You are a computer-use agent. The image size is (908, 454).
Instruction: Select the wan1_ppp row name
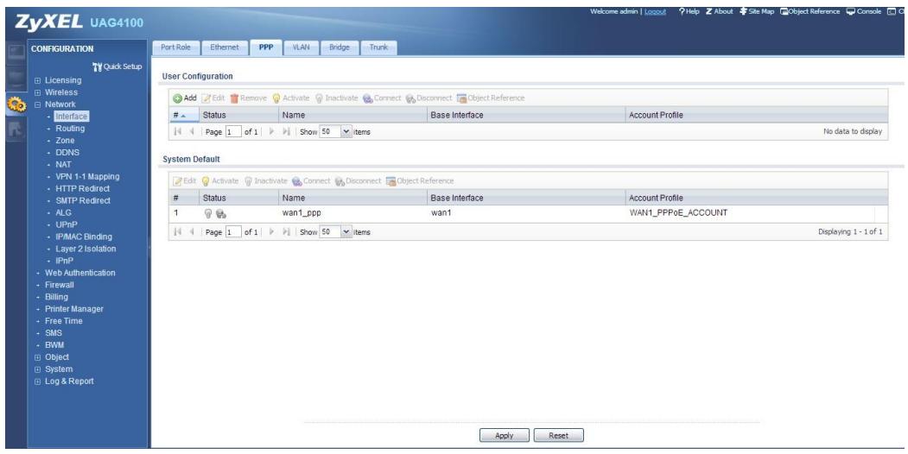point(302,213)
